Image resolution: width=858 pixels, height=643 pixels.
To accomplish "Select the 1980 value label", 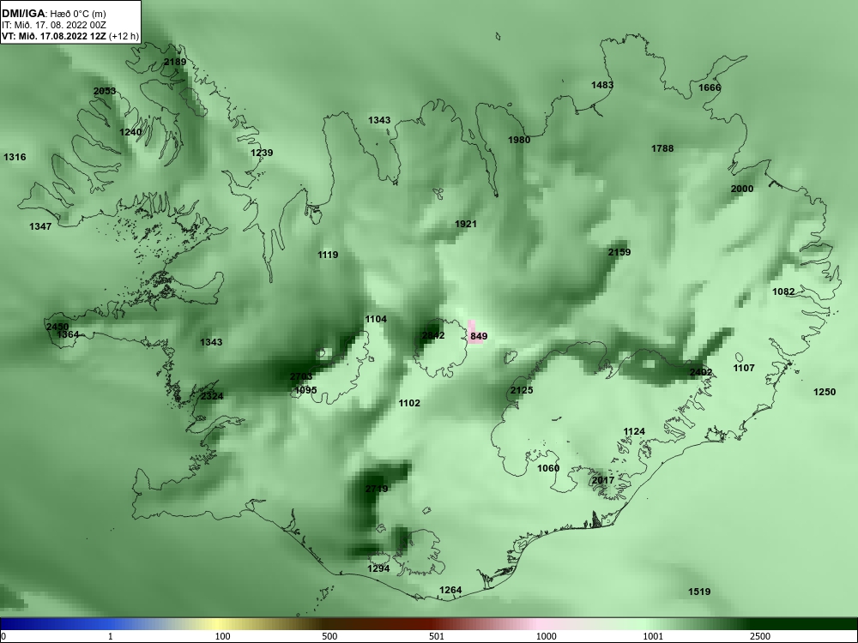I will tap(519, 140).
